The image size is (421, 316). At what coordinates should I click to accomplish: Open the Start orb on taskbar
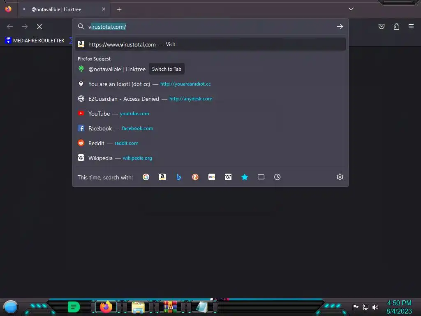pyautogui.click(x=10, y=307)
